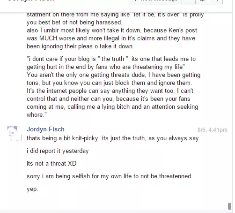This screenshot has width=235, height=213.
Task: Click the "sorry i am being selfish" message
Action: click(109, 176)
